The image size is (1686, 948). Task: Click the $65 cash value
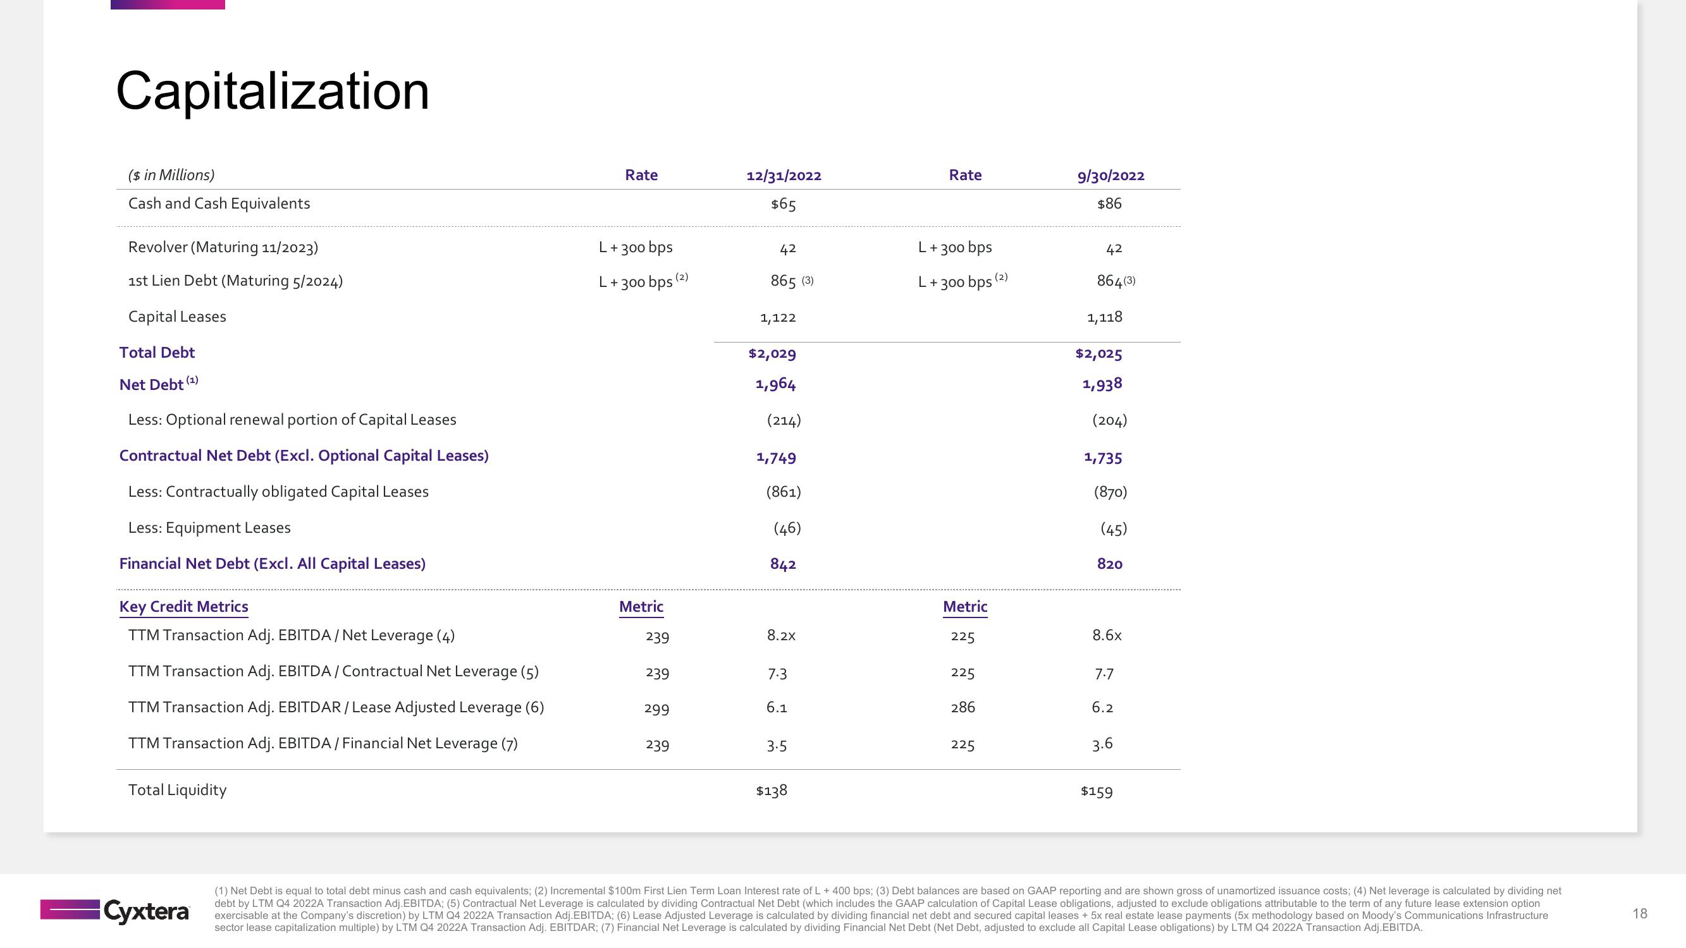click(784, 204)
